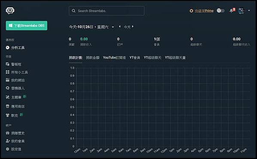
Task: Click the Search Streamlabs input field
Action: tap(107, 11)
